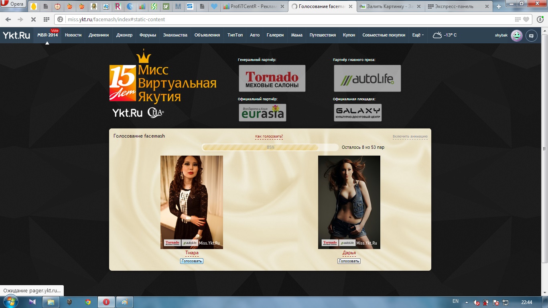Open Новости in the site navigation
The width and height of the screenshot is (548, 308).
[73, 35]
